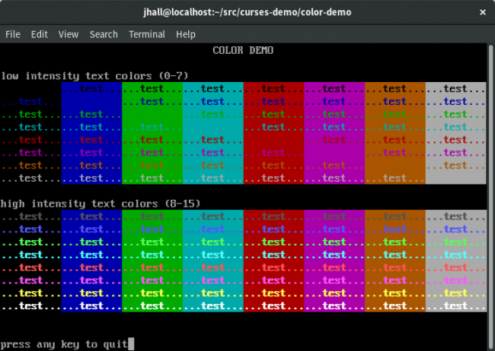Click the 'press any key to quit' prompt

(64, 344)
